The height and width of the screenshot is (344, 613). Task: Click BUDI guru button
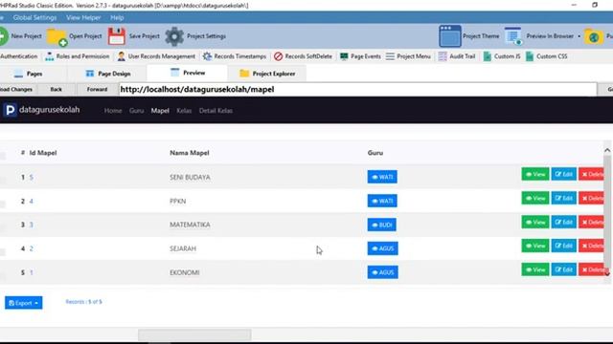(381, 225)
